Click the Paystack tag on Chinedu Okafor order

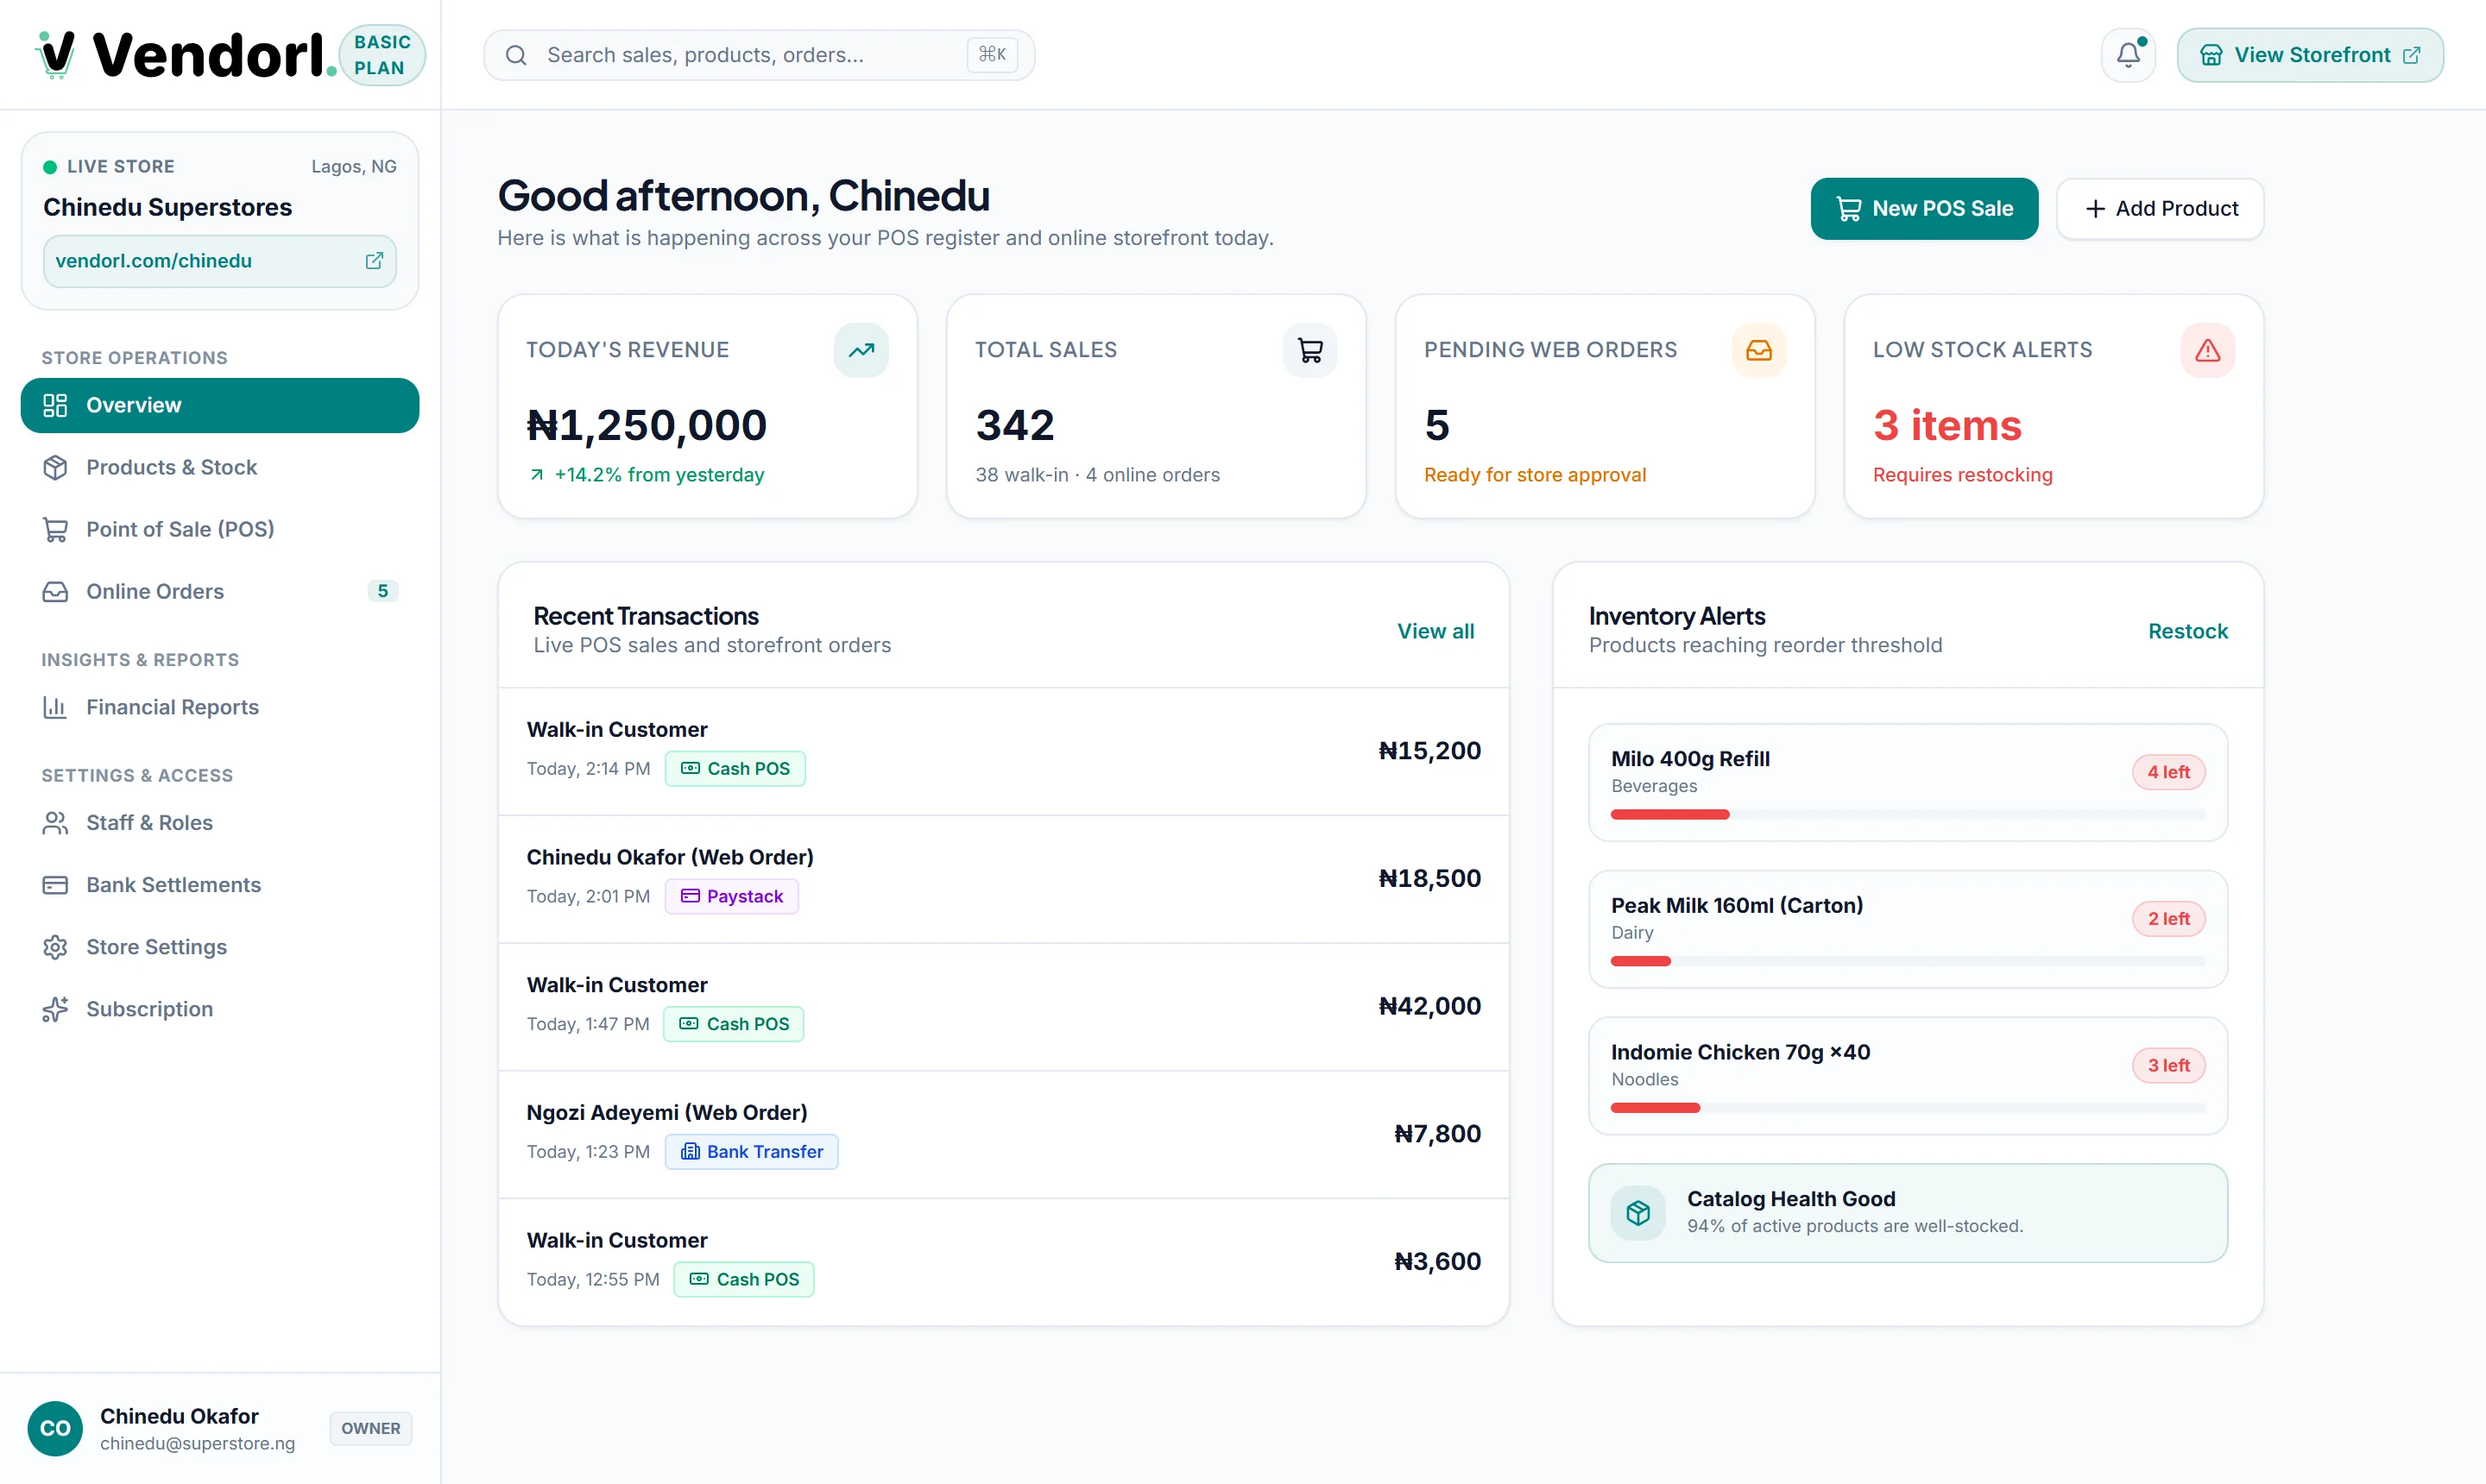[x=731, y=896]
